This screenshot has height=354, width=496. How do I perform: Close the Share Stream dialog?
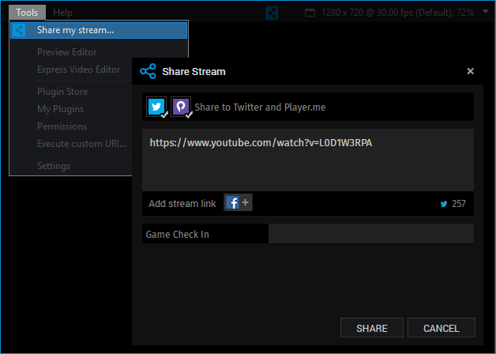pyautogui.click(x=471, y=71)
